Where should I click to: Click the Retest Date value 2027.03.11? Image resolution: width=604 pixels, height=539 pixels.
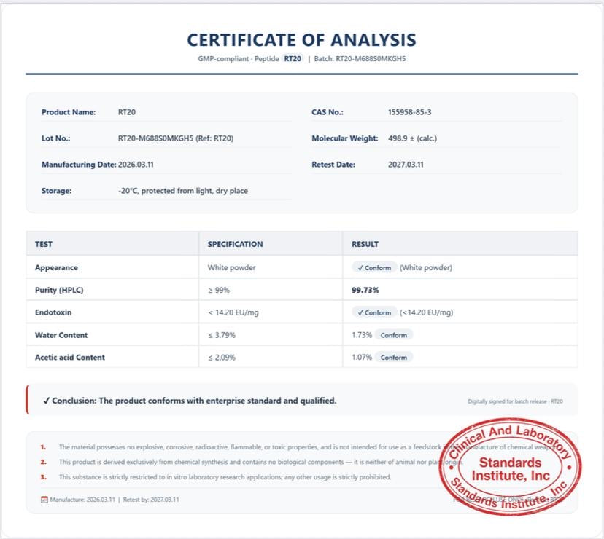pyautogui.click(x=406, y=165)
